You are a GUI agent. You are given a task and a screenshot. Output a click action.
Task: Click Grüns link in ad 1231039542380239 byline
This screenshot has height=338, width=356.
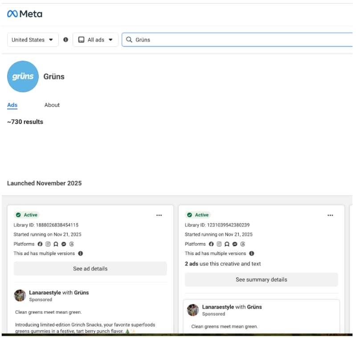tap(254, 307)
